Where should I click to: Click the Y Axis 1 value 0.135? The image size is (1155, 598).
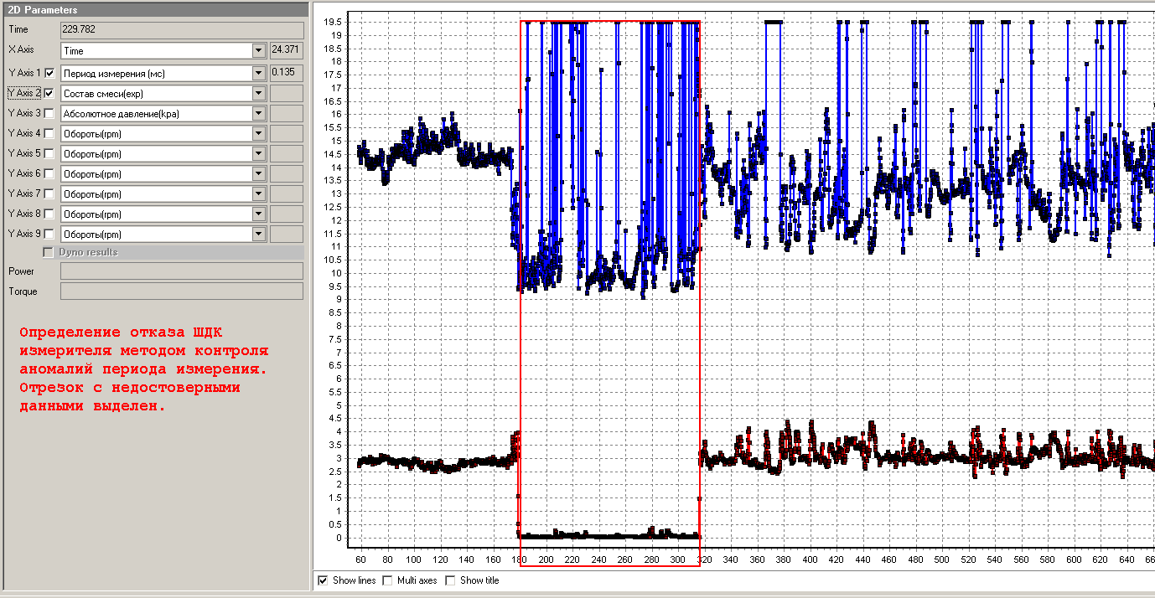(x=287, y=73)
